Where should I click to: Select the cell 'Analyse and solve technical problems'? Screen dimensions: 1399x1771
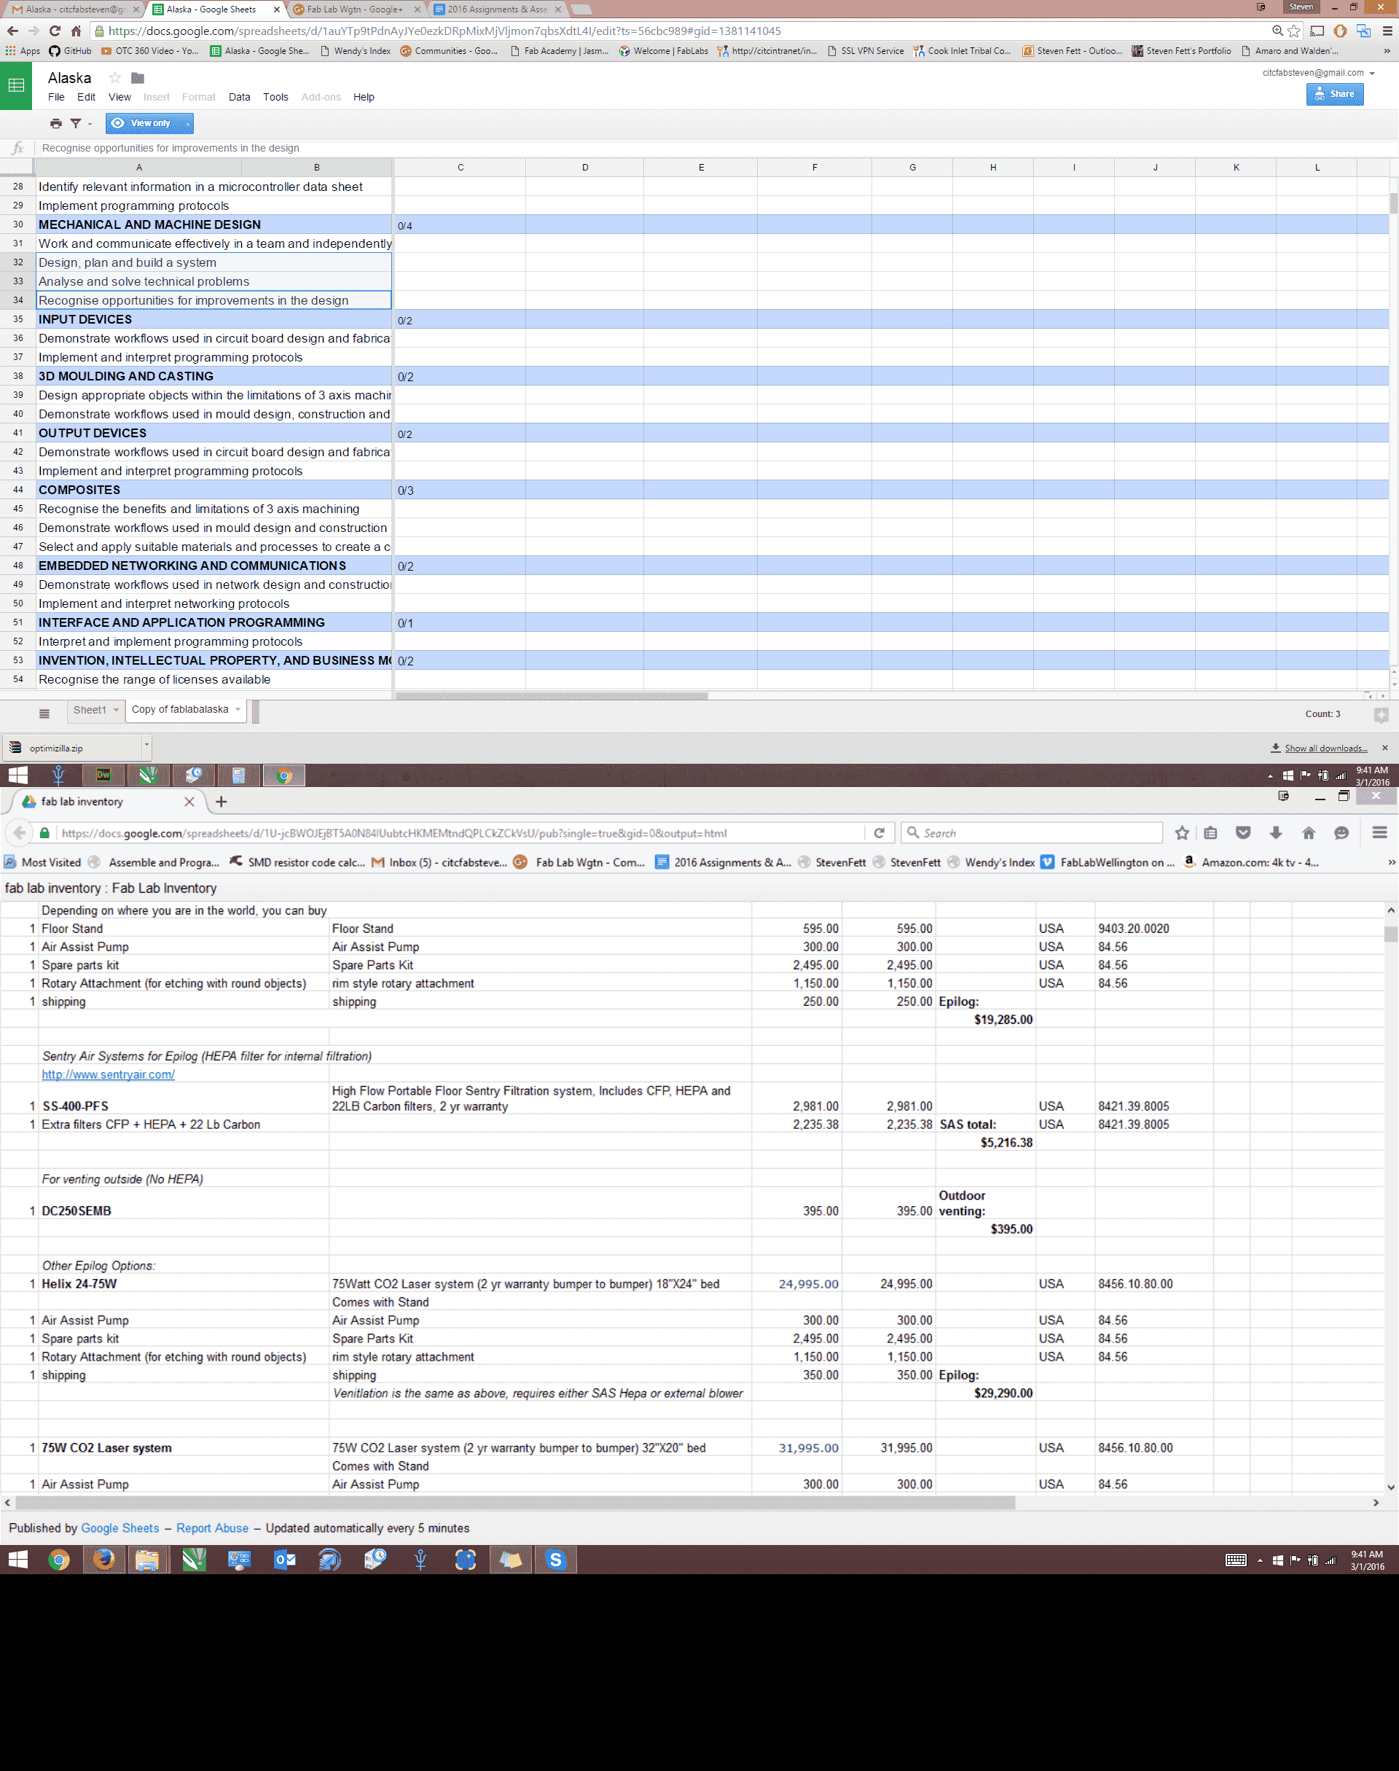(213, 282)
